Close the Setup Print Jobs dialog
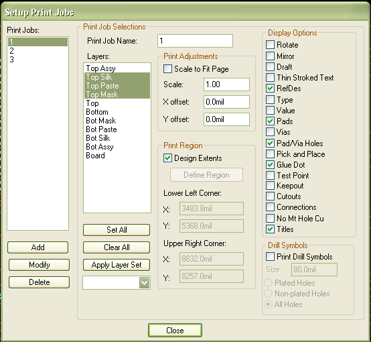Viewport: 371px width, 342px height. (x=175, y=331)
